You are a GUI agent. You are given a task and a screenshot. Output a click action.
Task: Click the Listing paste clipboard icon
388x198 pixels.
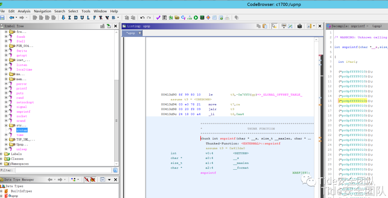(x=265, y=26)
